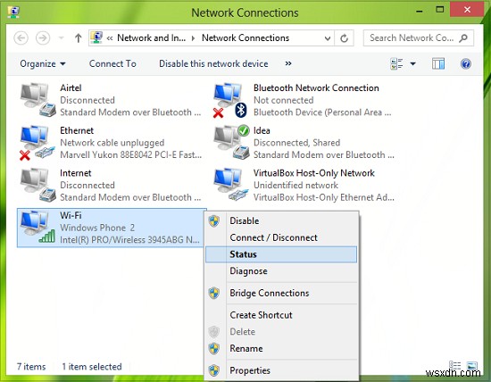Click shield icon beside Properties
This screenshot has height=382, width=491.
(214, 370)
